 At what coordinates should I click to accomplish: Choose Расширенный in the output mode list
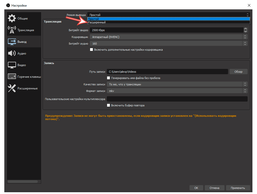pyautogui.click(x=169, y=22)
